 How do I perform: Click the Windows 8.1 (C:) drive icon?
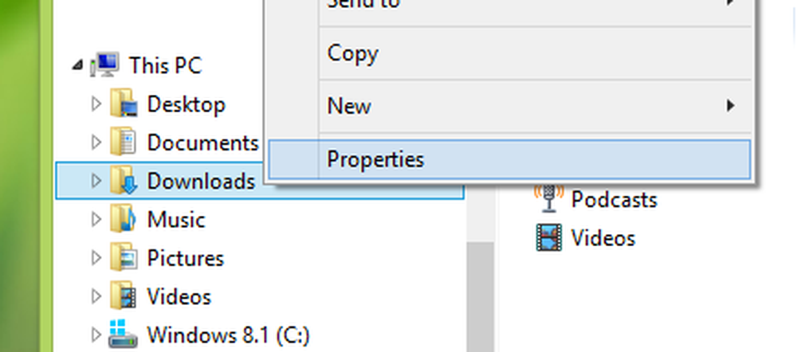124,334
